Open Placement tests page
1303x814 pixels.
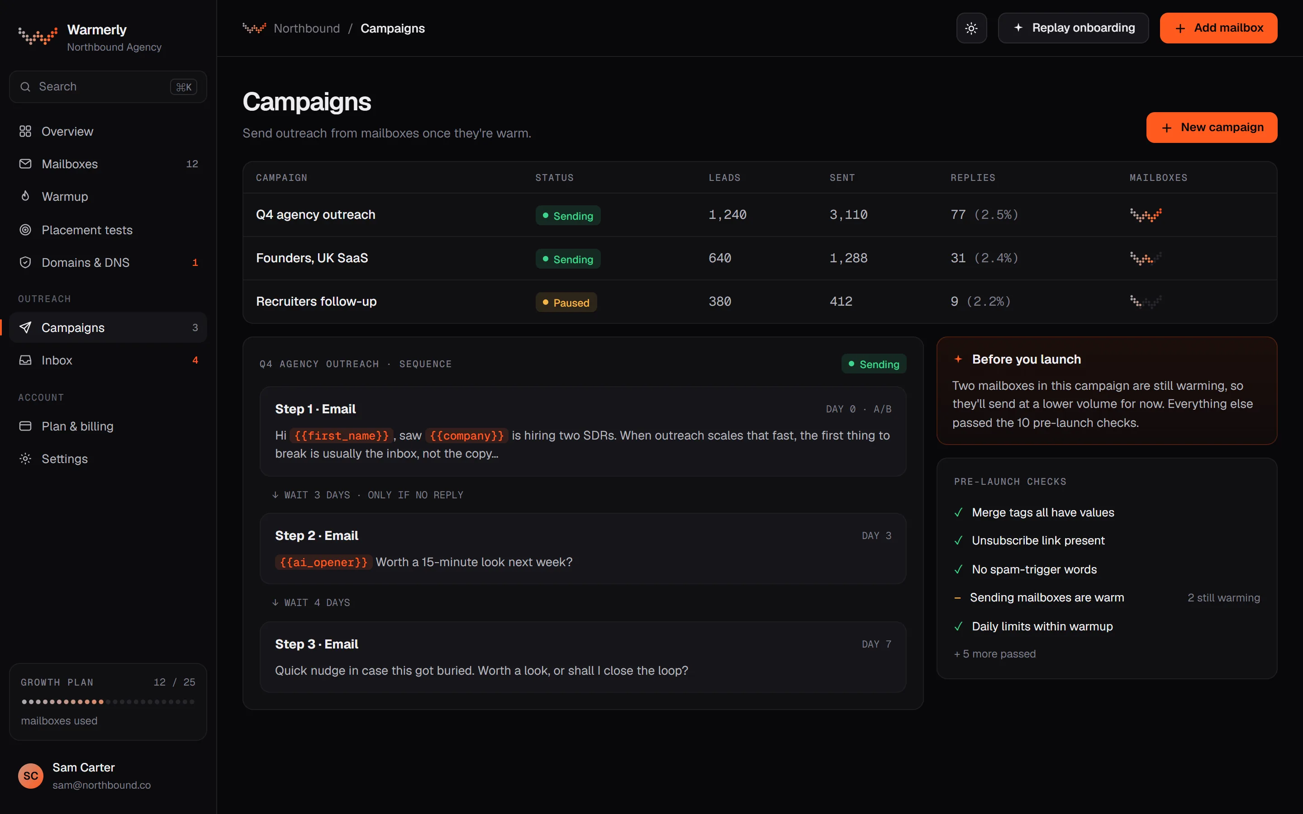108,230
